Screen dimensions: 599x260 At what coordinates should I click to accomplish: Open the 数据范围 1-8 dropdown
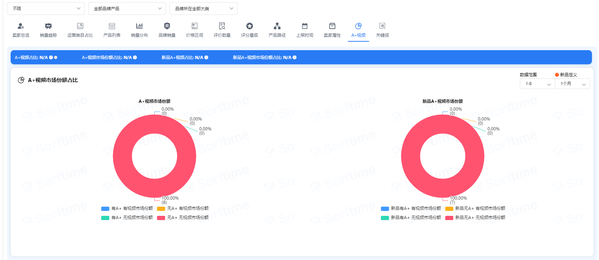537,84
